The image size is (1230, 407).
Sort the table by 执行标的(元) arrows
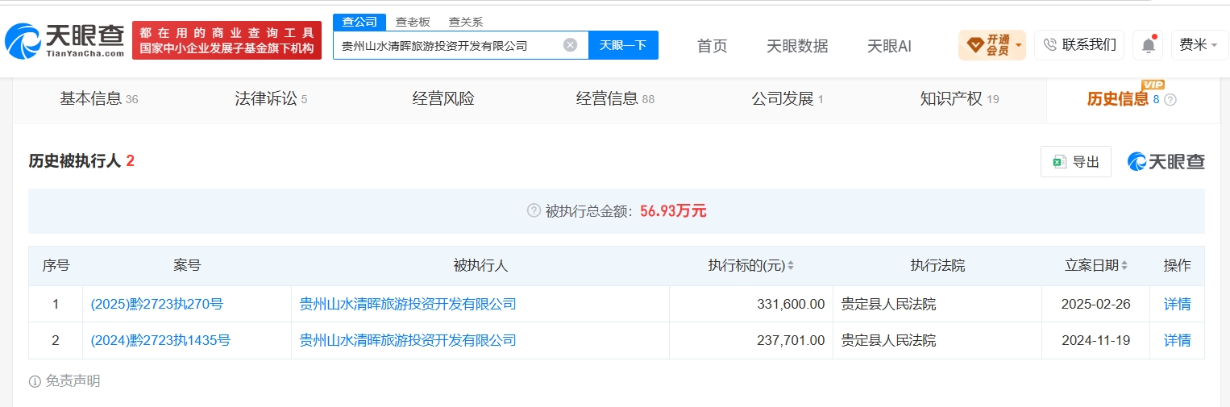tap(791, 266)
